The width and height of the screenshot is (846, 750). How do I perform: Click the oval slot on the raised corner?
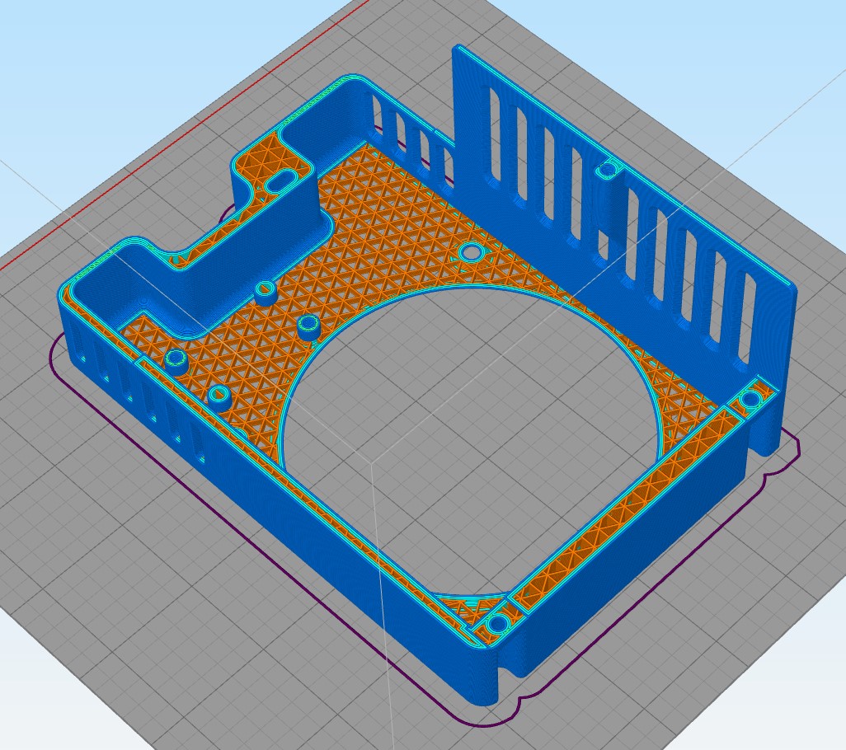(x=280, y=182)
